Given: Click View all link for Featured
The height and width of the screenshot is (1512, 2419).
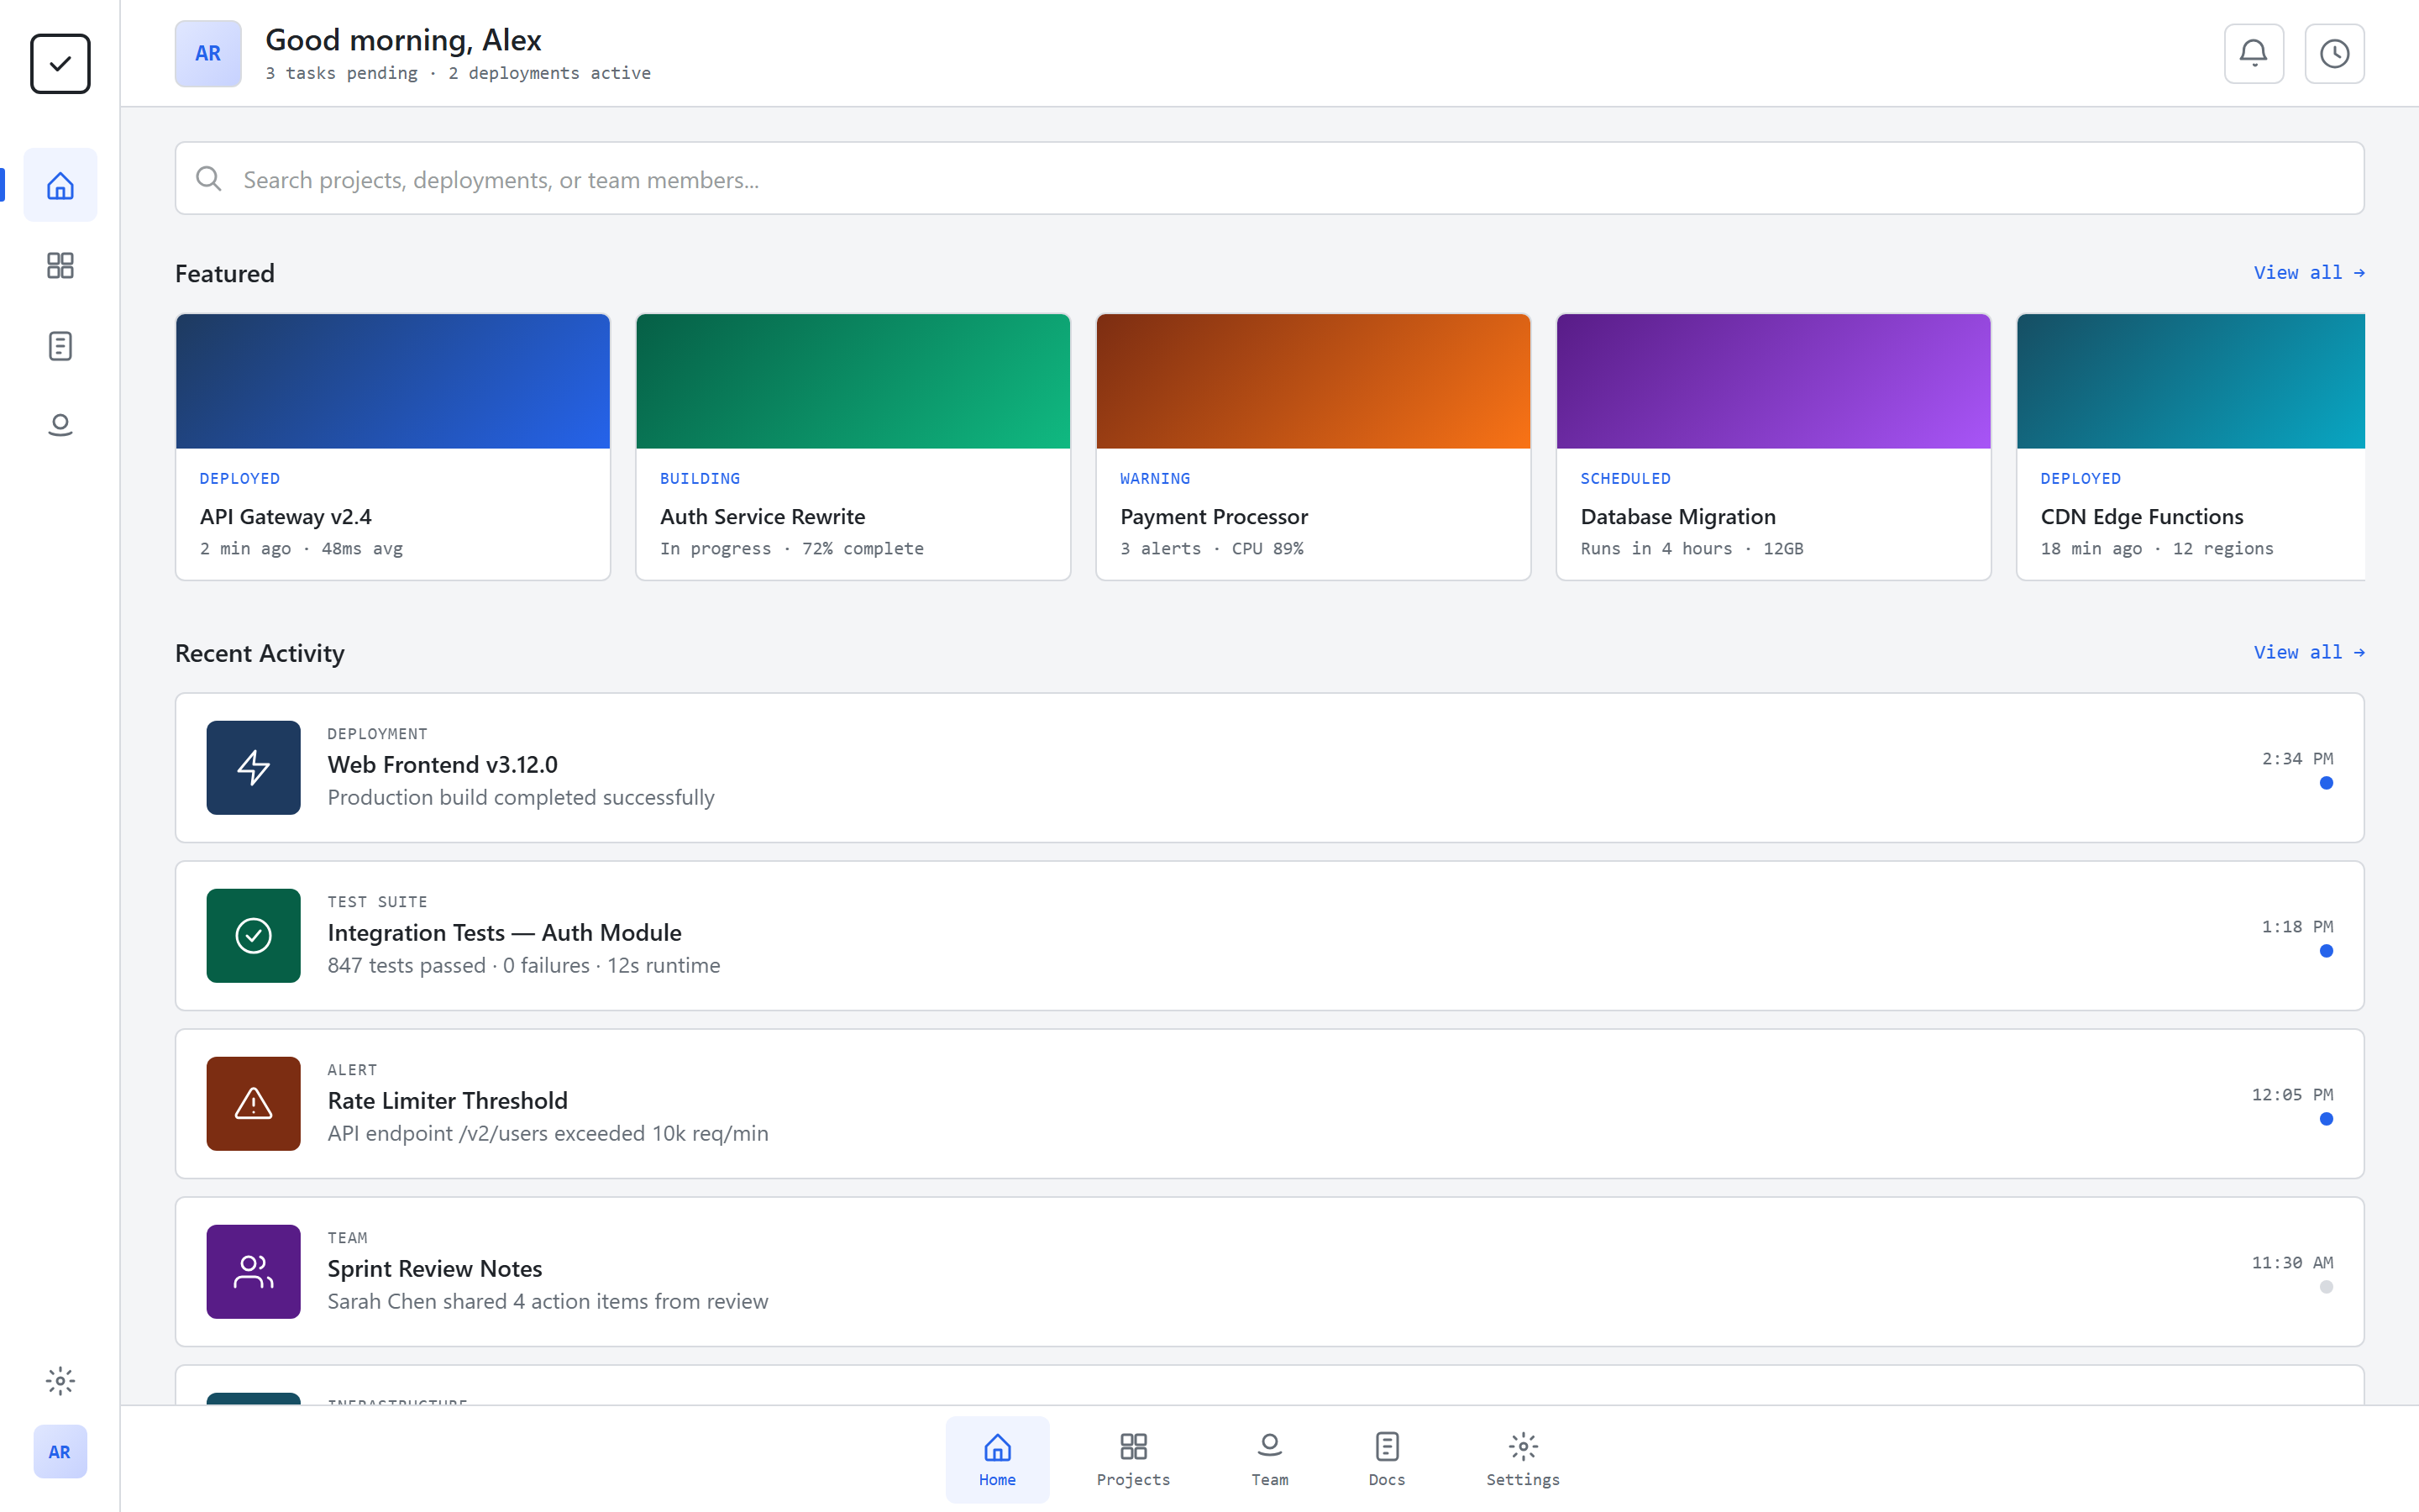Looking at the screenshot, I should pyautogui.click(x=2309, y=273).
